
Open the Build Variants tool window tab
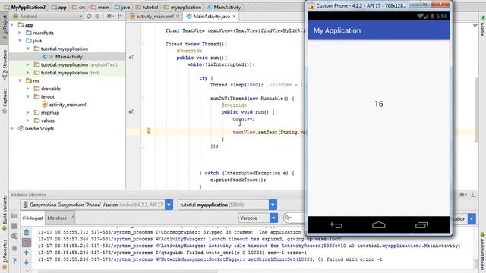pyautogui.click(x=5, y=214)
